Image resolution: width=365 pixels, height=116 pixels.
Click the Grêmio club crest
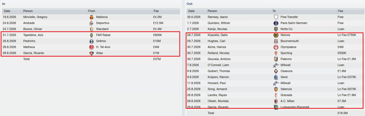point(92,41)
